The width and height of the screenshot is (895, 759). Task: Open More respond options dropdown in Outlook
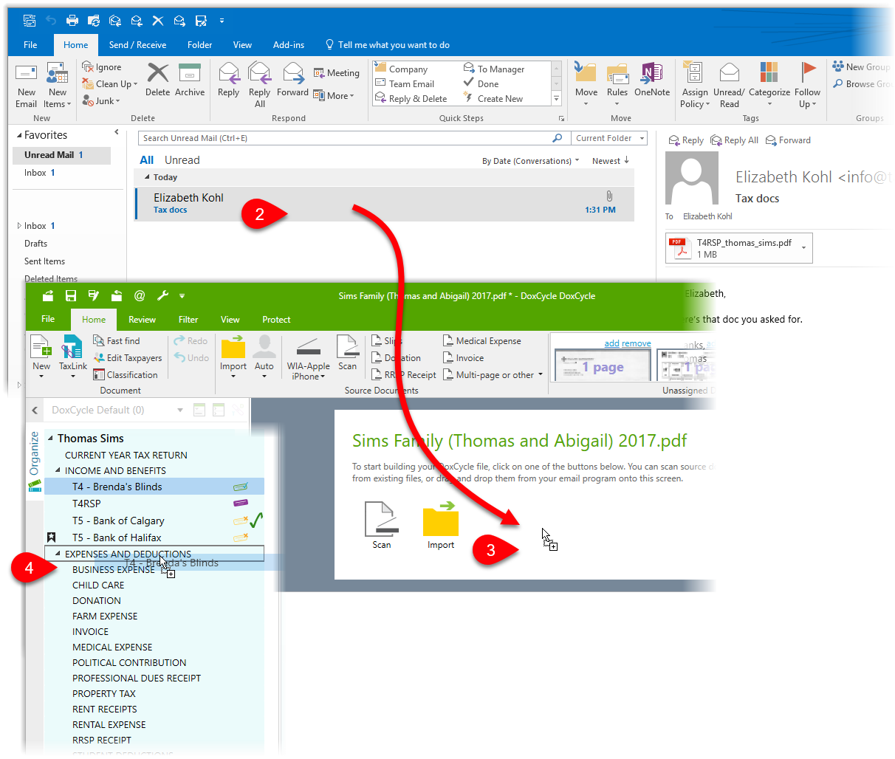point(334,95)
